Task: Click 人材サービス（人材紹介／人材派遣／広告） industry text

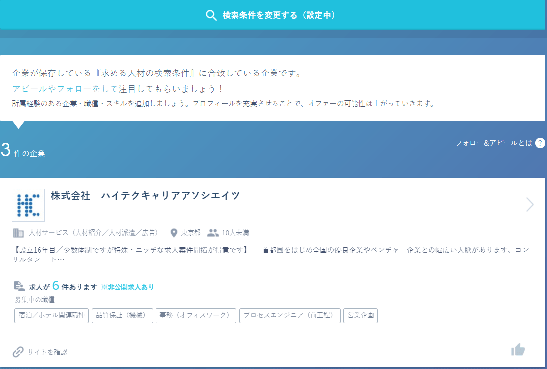Action: [94, 233]
